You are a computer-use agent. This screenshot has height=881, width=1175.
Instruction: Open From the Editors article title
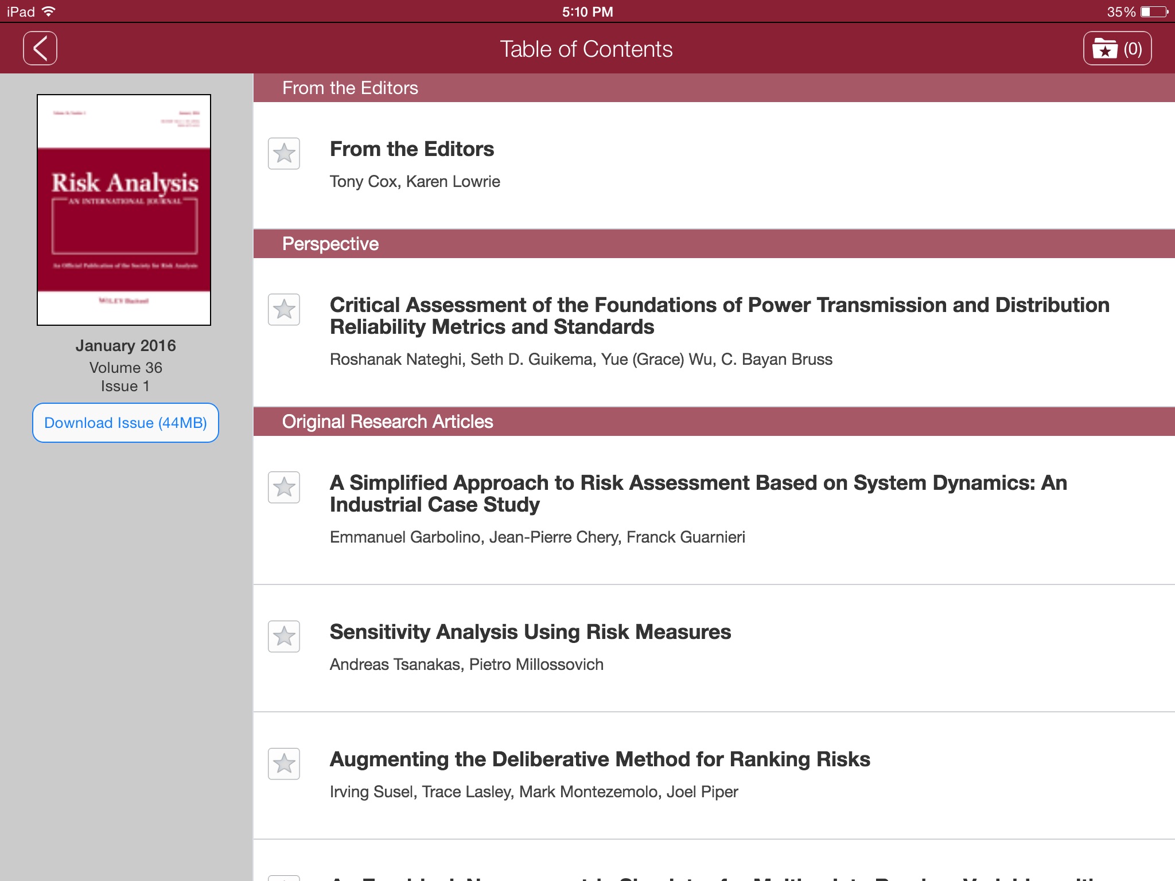point(411,149)
